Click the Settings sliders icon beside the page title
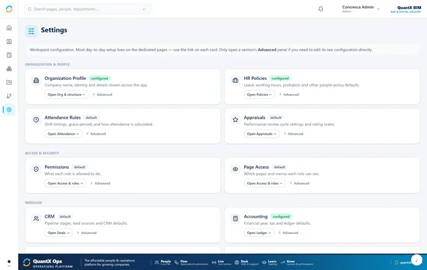Viewport: 427px width, 270px height. click(x=31, y=30)
